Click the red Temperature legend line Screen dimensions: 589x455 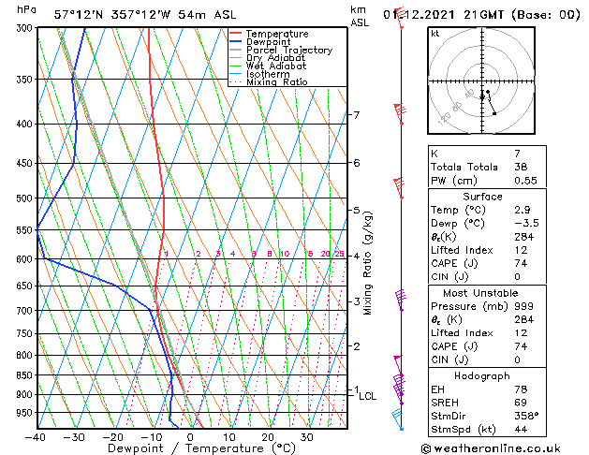[235, 34]
